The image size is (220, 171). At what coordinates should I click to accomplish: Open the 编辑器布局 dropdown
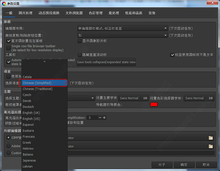tap(122, 28)
